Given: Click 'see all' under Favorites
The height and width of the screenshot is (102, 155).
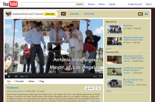Looking at the screenshot, I should pyautogui.click(x=109, y=91).
